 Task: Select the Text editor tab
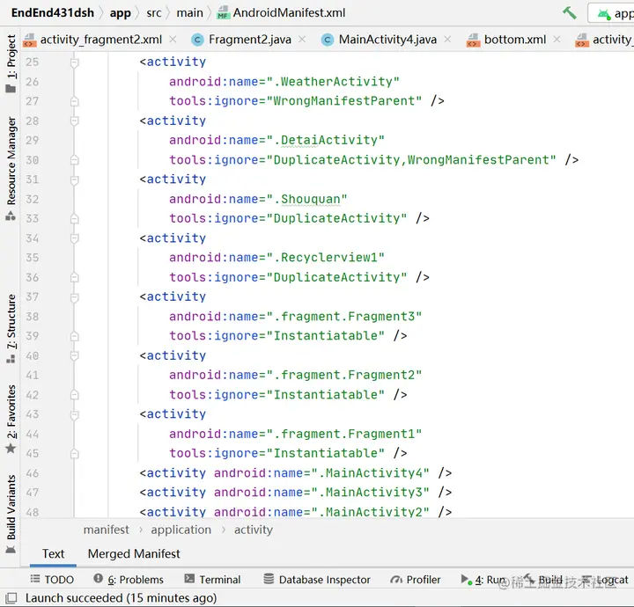pyautogui.click(x=53, y=553)
